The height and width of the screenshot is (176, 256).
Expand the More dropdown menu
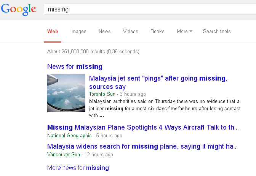click(184, 32)
